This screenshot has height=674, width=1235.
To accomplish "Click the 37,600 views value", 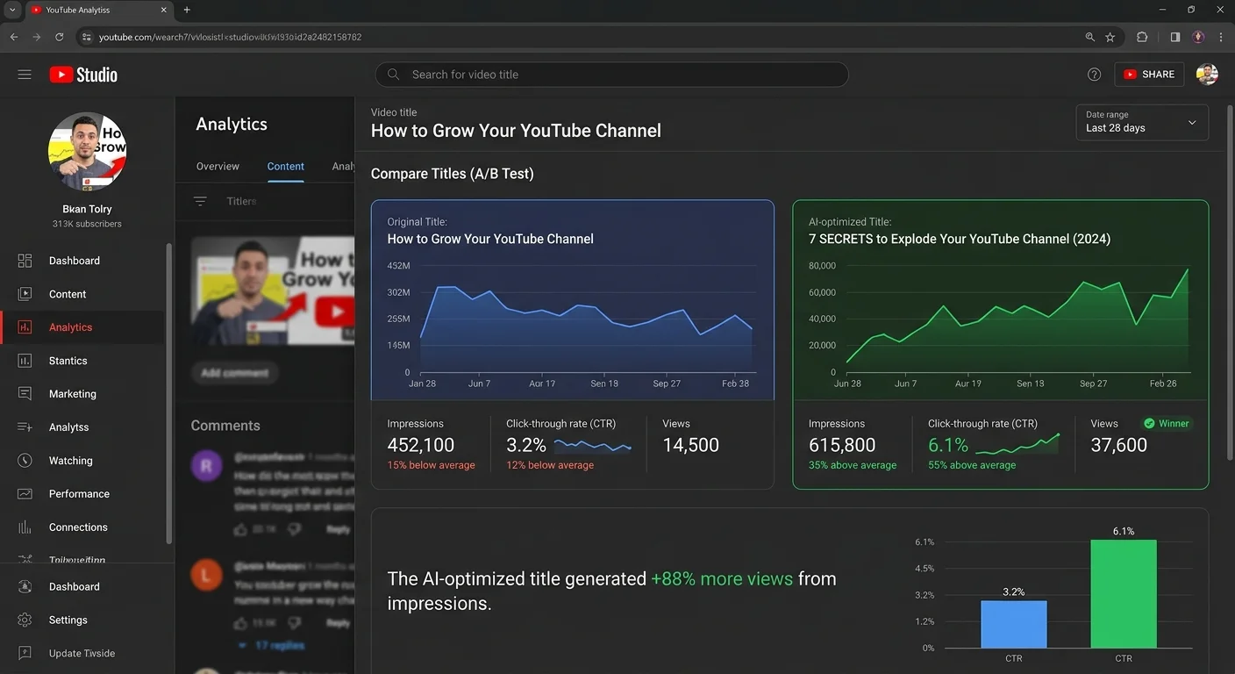I will click(1118, 445).
